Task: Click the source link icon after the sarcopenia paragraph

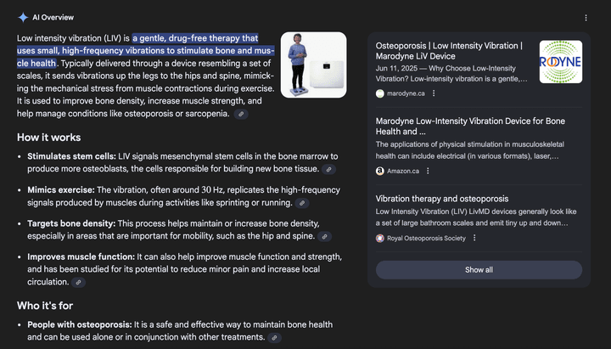Action: (x=241, y=114)
